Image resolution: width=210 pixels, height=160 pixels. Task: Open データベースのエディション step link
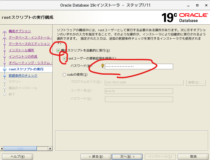tap(29, 44)
